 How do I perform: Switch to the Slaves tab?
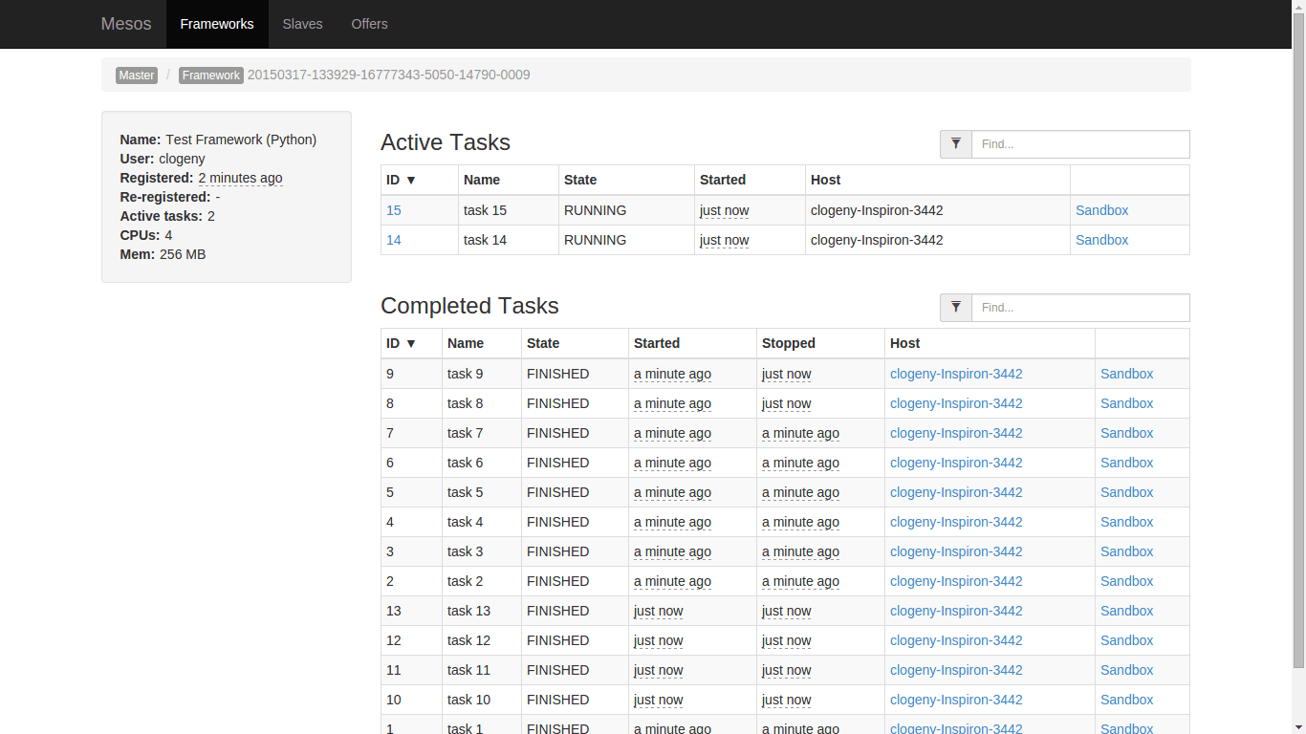[302, 24]
